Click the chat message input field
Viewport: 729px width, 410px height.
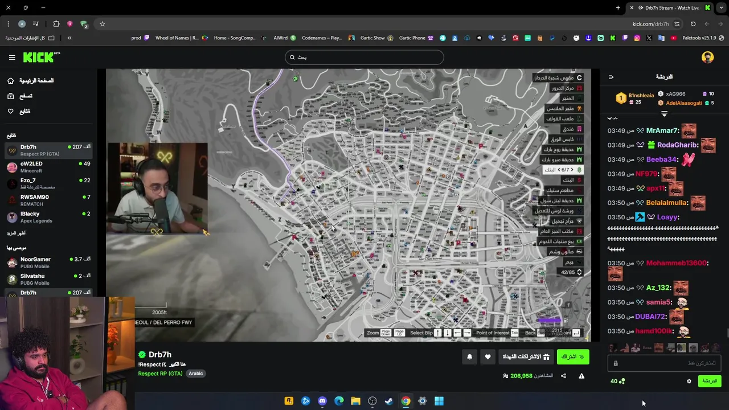665,363
